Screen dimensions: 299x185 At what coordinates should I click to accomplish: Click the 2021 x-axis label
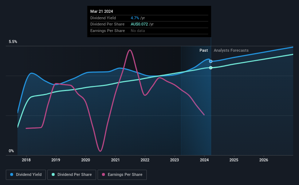[115, 160]
